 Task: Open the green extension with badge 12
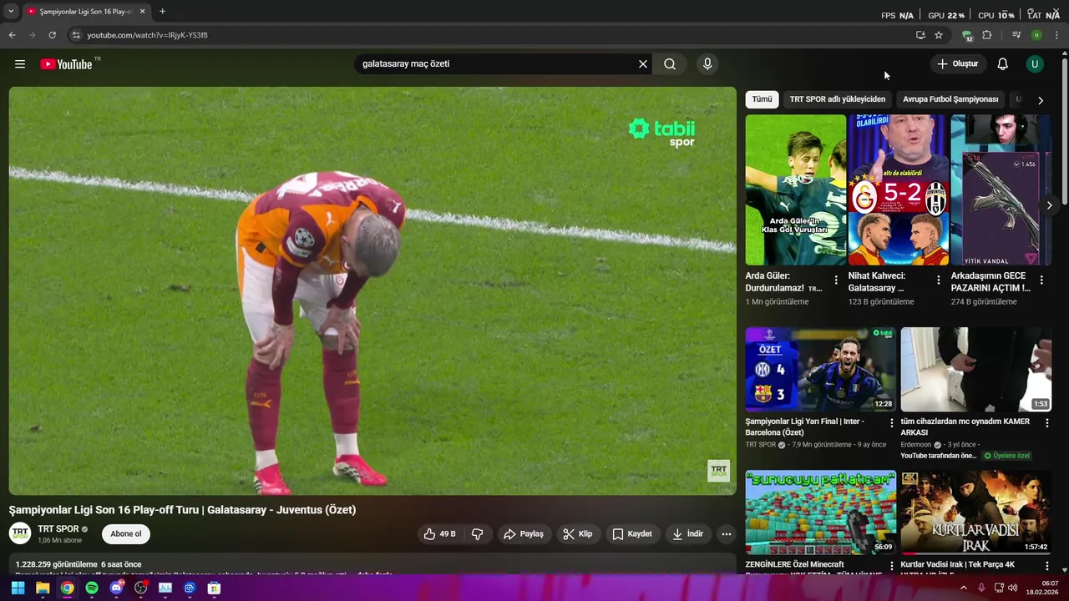[967, 35]
